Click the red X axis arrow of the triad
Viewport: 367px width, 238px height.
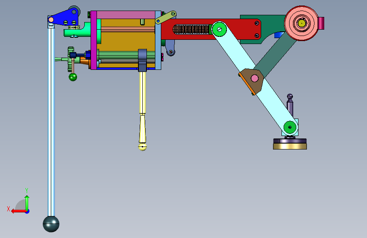pos(19,211)
